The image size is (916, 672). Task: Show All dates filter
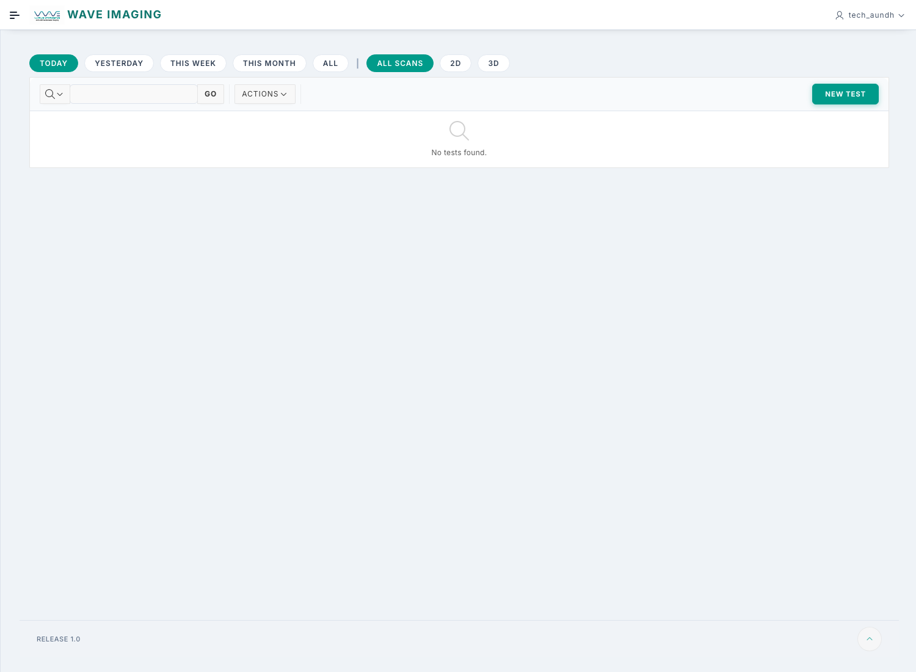pyautogui.click(x=330, y=64)
